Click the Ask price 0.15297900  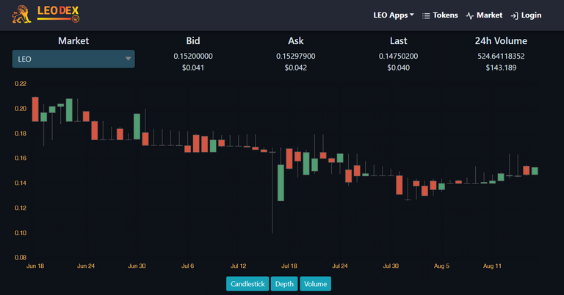(296, 56)
